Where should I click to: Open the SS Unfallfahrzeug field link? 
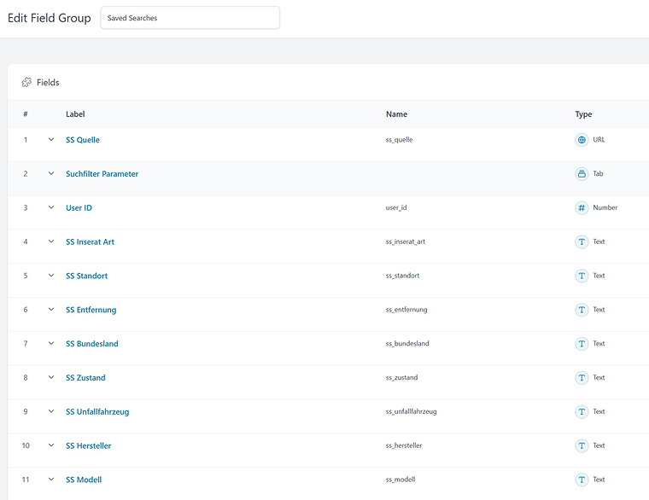pos(97,412)
